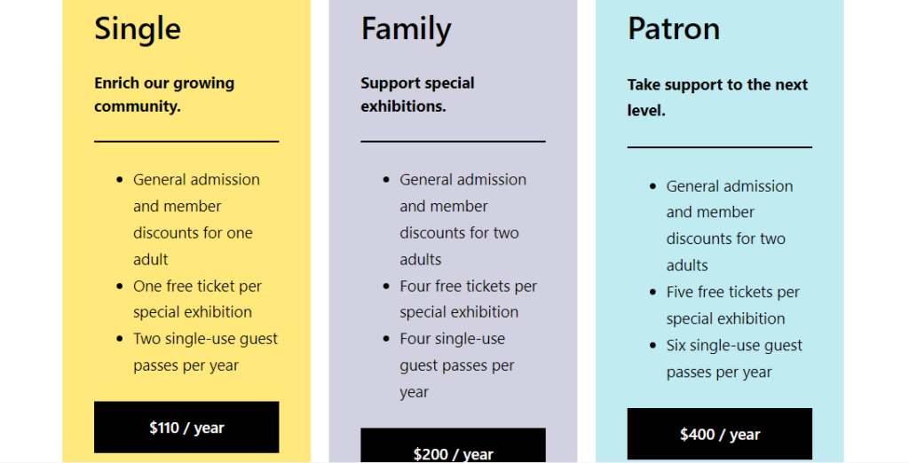Click the Single plan heading
This screenshot has width=909, height=463.
click(x=138, y=28)
